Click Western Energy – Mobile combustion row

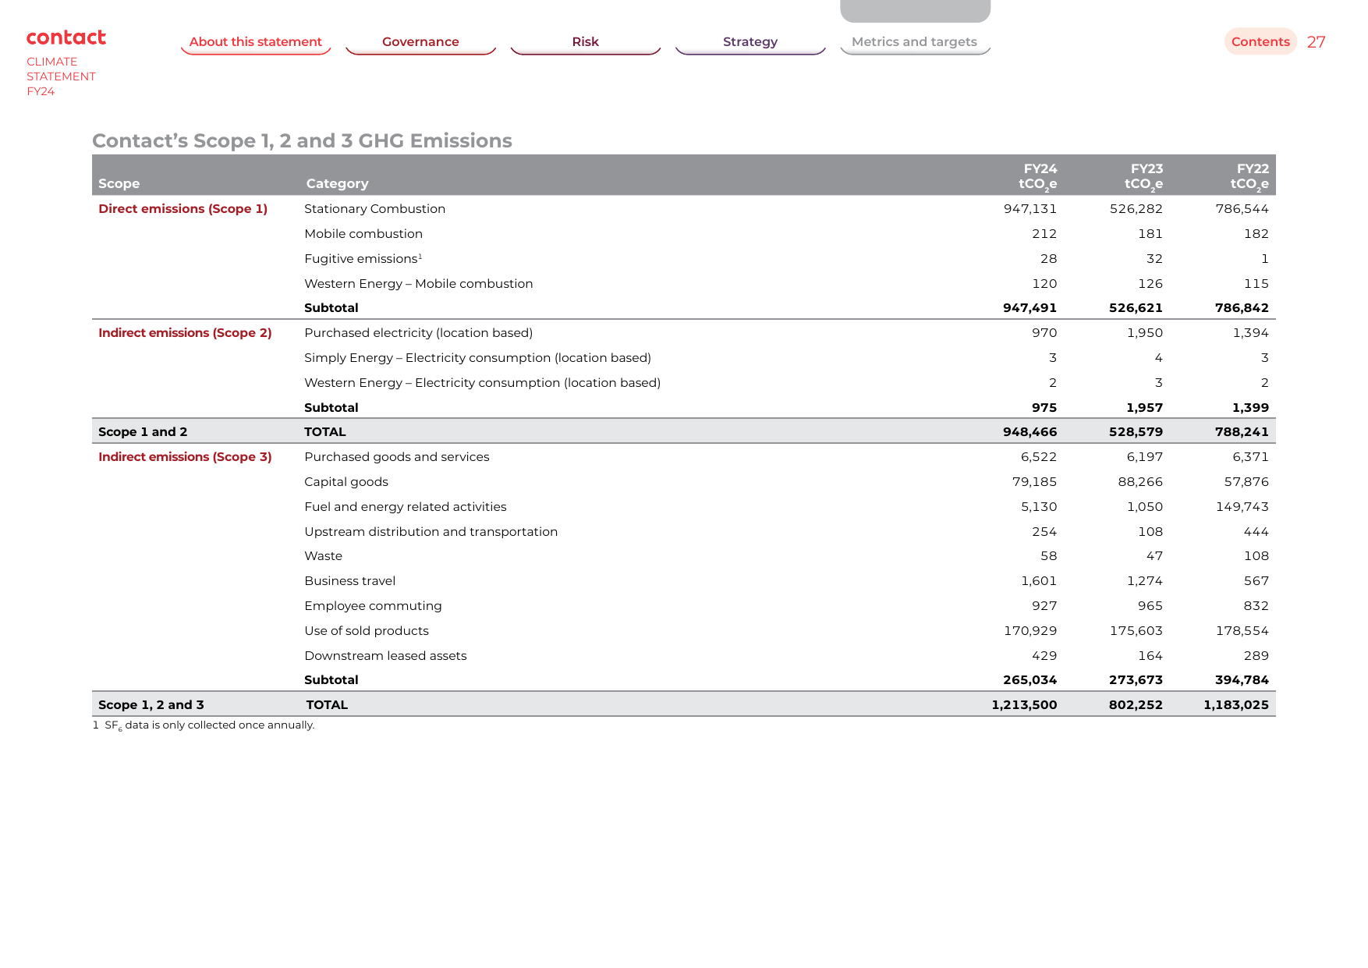pyautogui.click(x=684, y=284)
